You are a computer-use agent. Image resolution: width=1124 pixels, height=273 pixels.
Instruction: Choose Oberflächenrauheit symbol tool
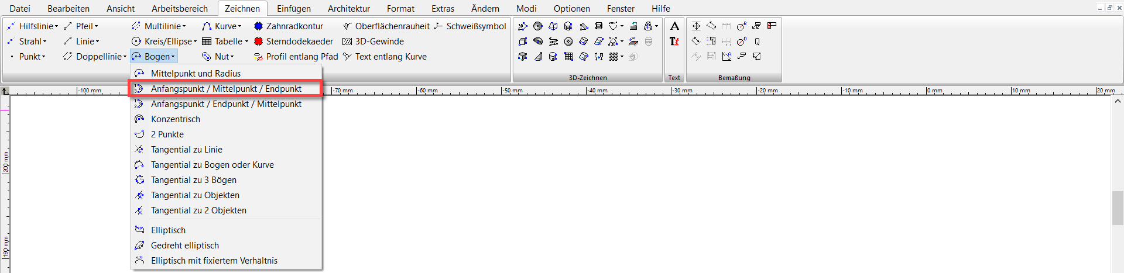(x=386, y=26)
